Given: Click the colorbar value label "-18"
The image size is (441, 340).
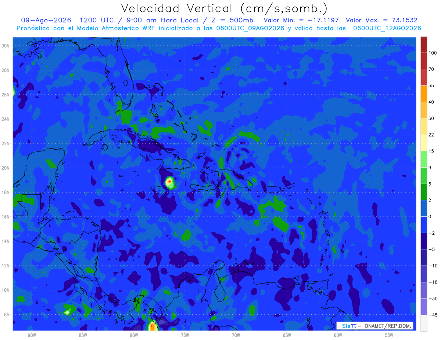Looking at the screenshot, I should tap(433, 282).
